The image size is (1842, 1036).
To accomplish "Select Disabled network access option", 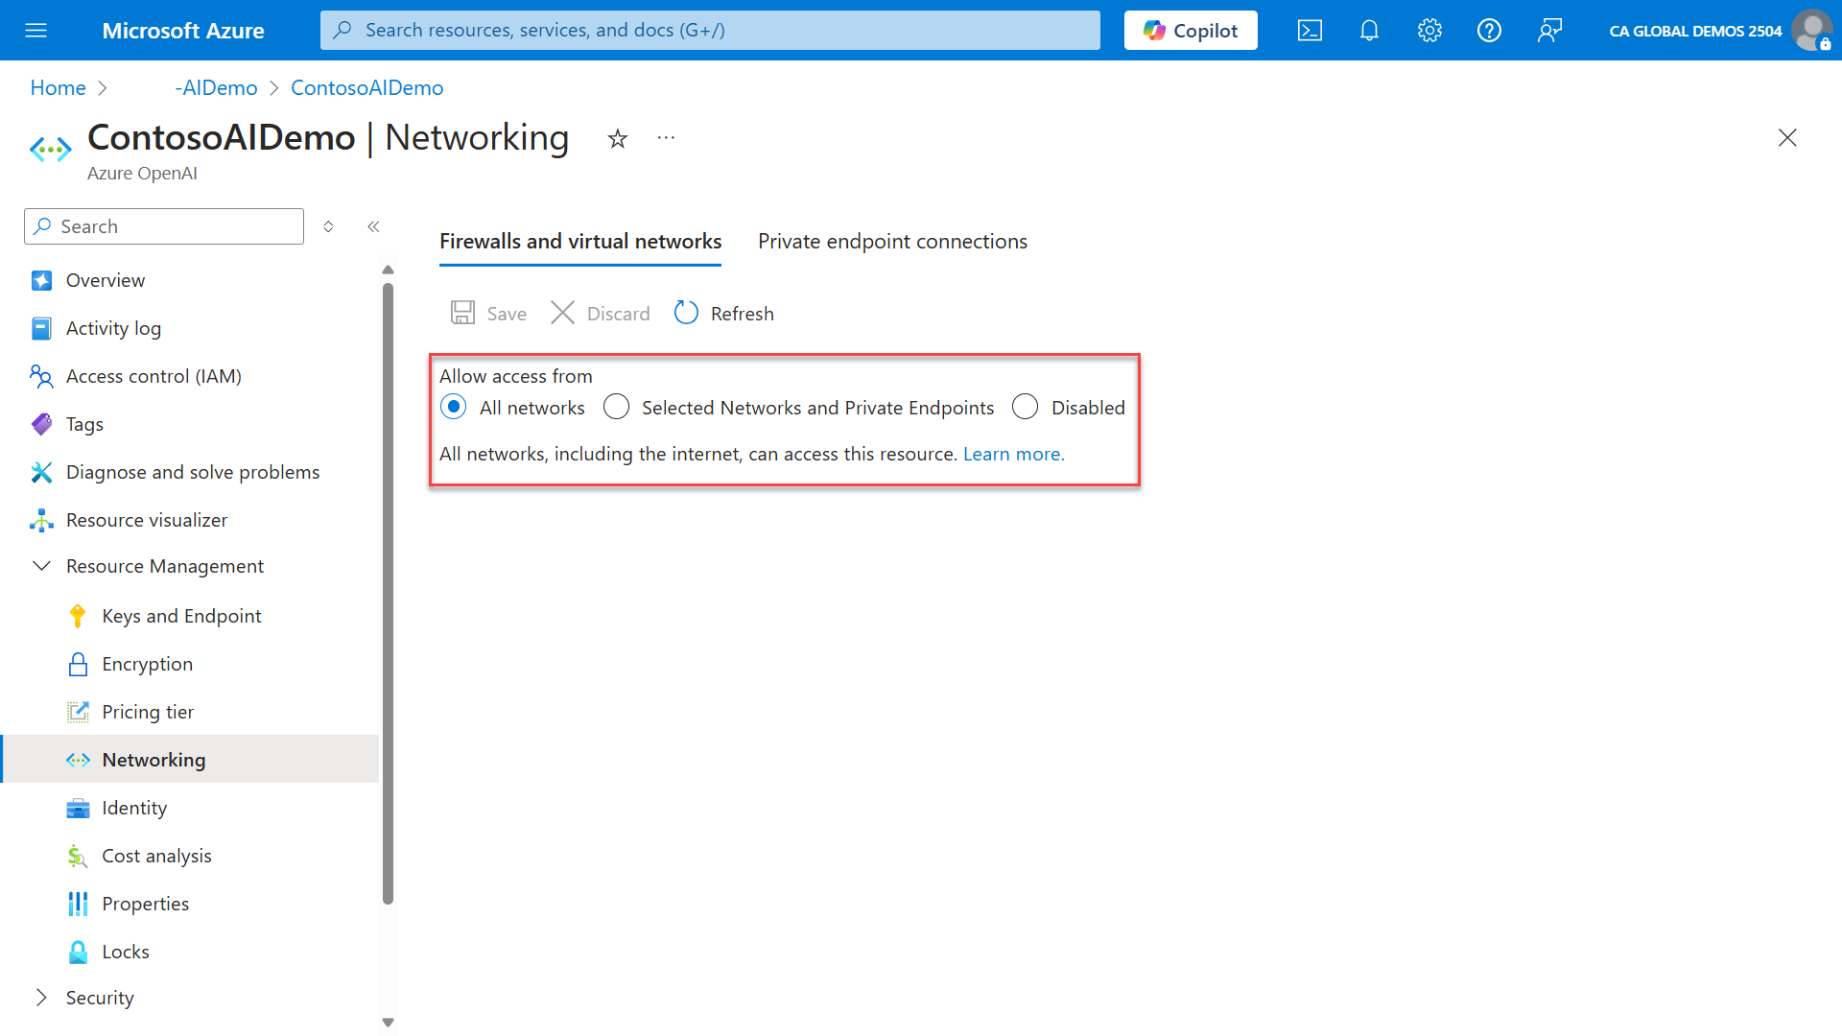I will [1024, 408].
